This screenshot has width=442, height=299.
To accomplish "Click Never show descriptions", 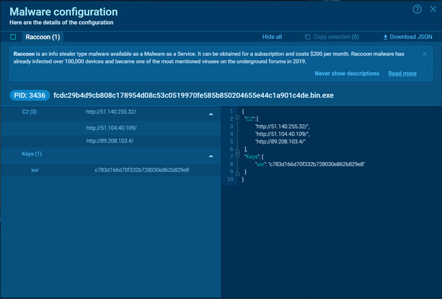I will 347,73.
